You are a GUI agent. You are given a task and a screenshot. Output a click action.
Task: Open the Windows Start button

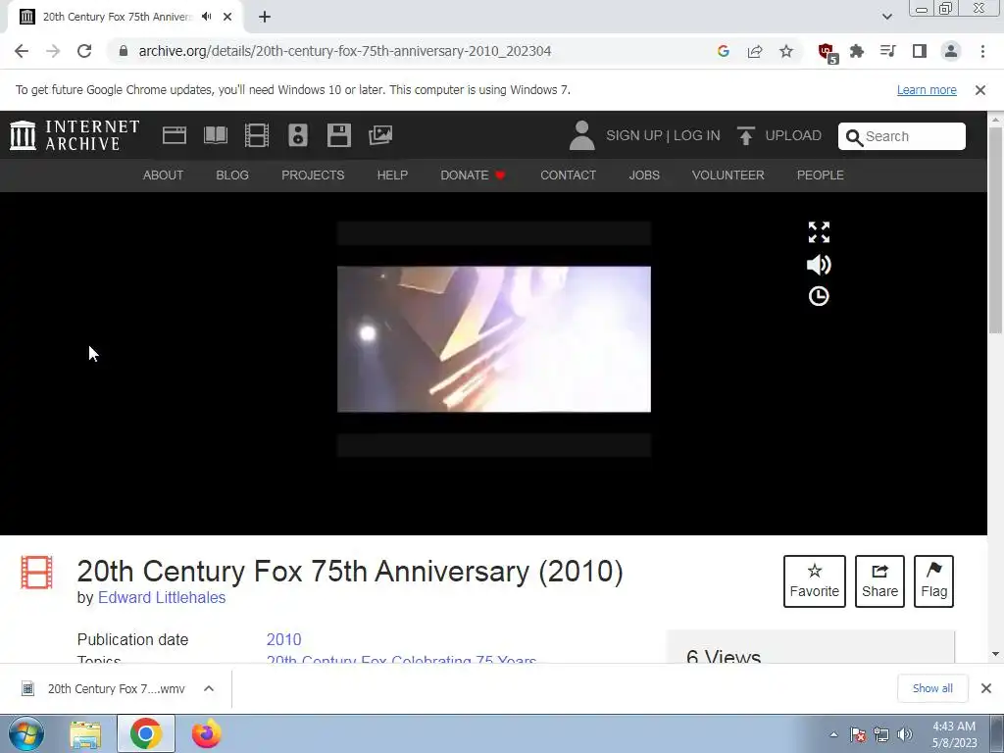point(26,733)
